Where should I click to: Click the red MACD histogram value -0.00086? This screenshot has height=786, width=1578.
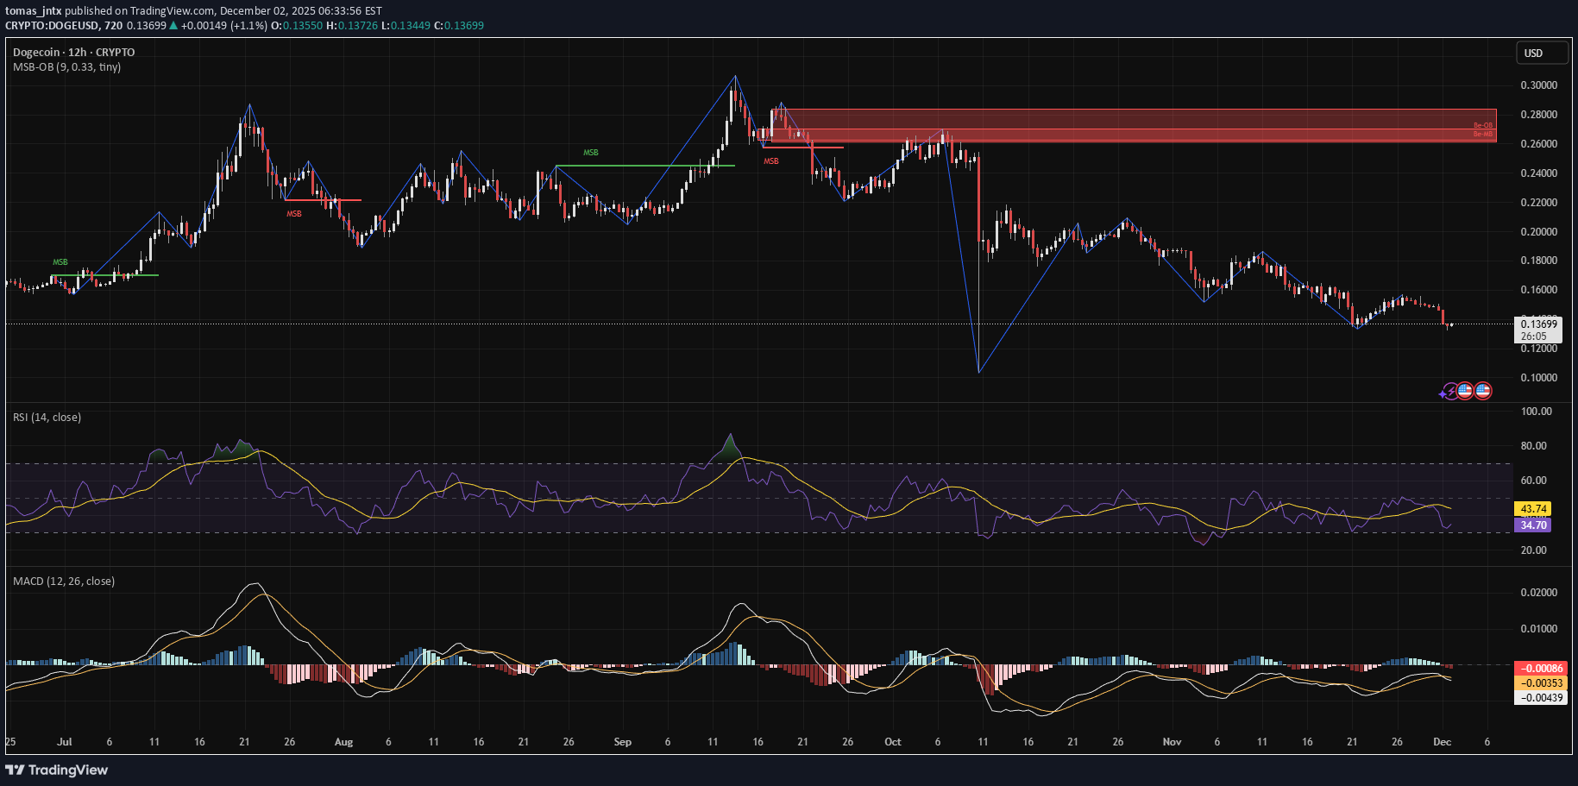pos(1541,669)
